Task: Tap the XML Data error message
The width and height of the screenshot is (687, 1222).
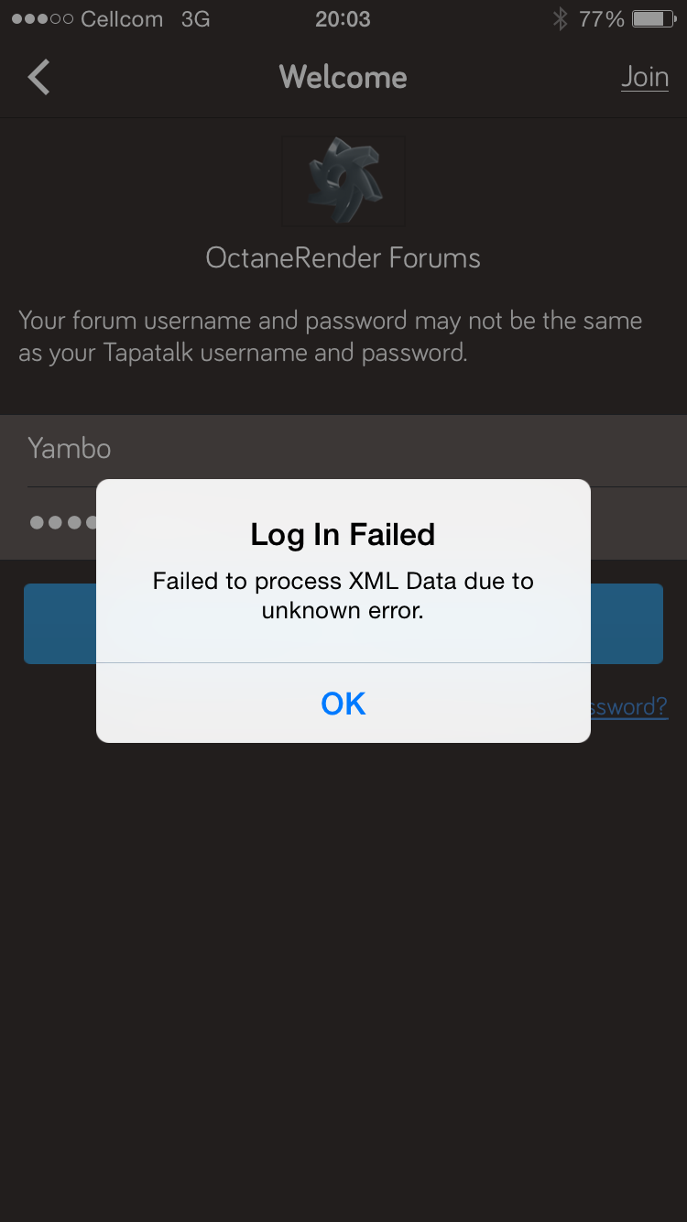Action: coord(343,595)
